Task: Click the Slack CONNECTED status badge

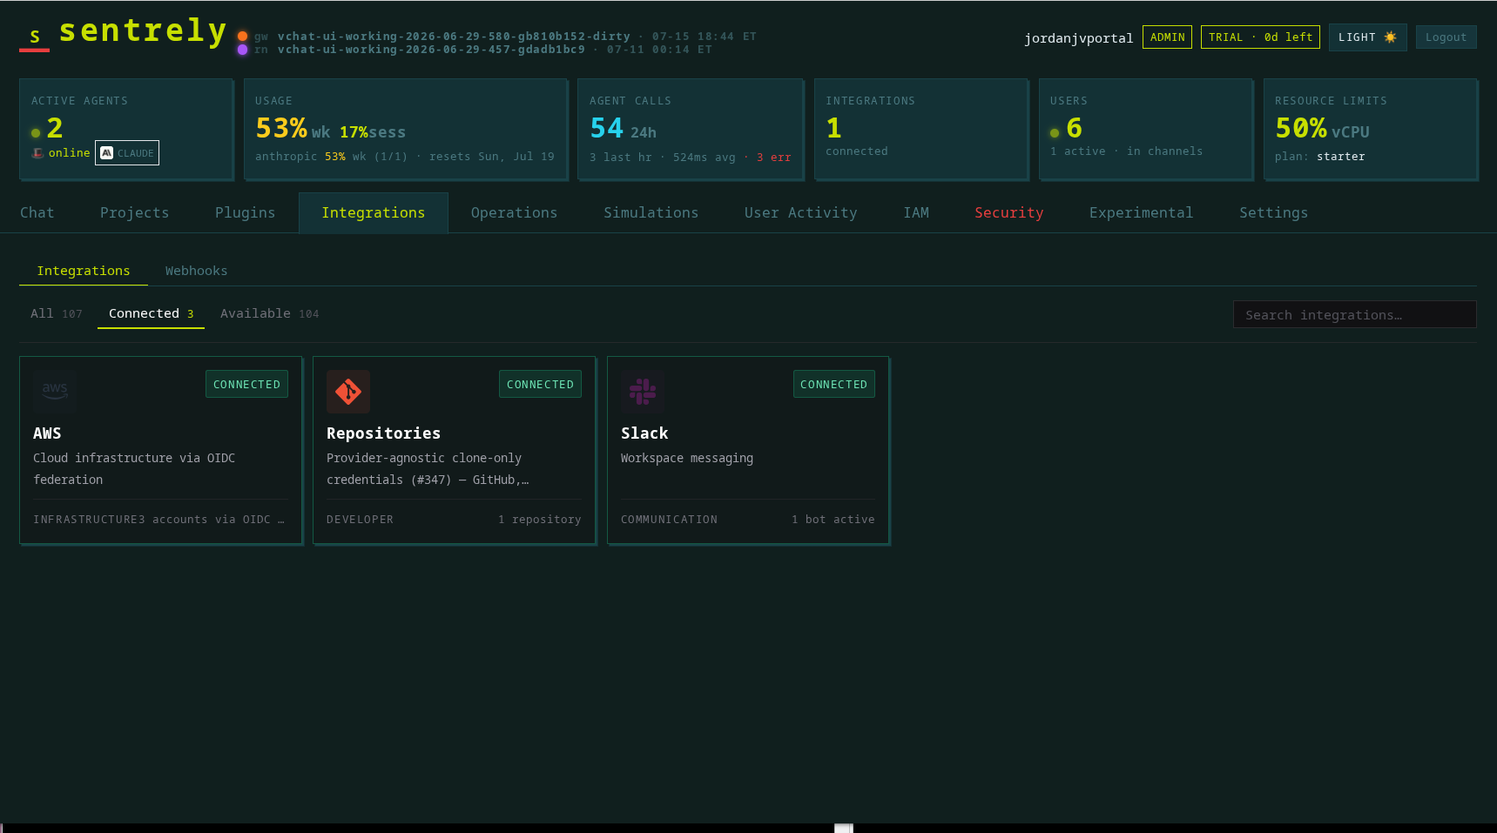Action: coord(833,384)
